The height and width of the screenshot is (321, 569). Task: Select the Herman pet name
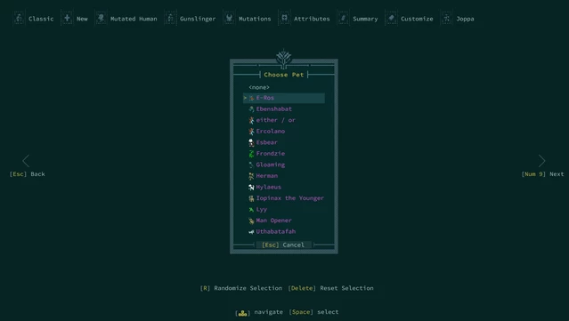click(267, 176)
